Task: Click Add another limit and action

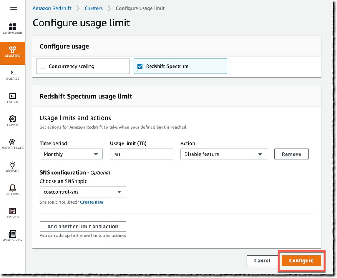Action: click(x=83, y=226)
